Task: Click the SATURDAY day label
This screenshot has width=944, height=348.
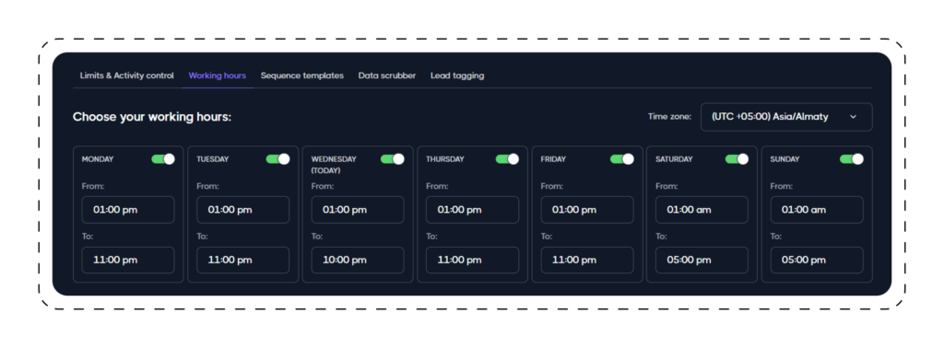Action: coord(674,159)
